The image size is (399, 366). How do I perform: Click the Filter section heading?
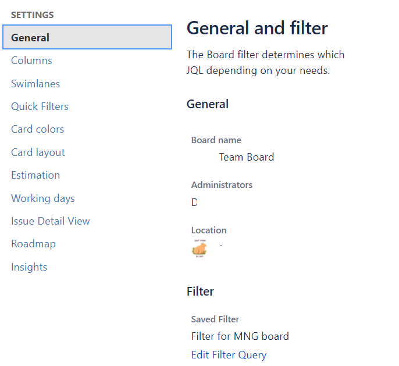click(x=200, y=292)
